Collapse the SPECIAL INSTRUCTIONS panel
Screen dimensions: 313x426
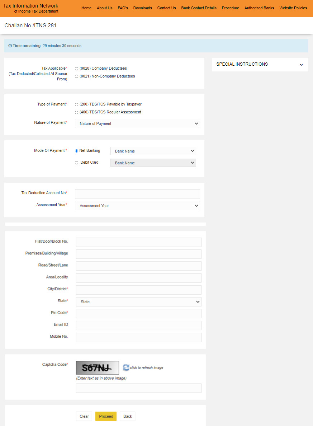(x=301, y=65)
